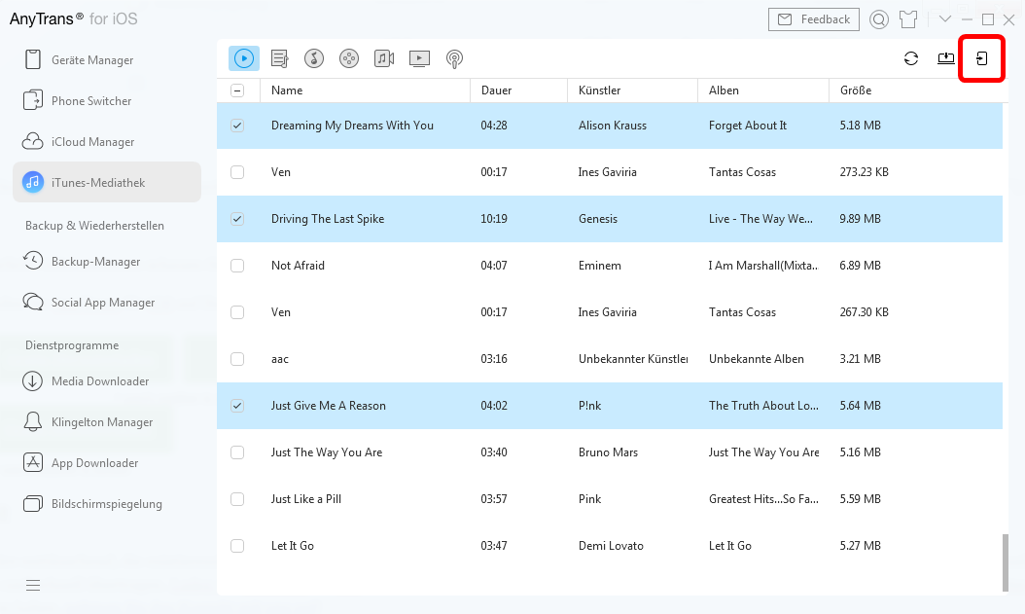
Task: Open the Music Videos category icon
Action: 384,58
